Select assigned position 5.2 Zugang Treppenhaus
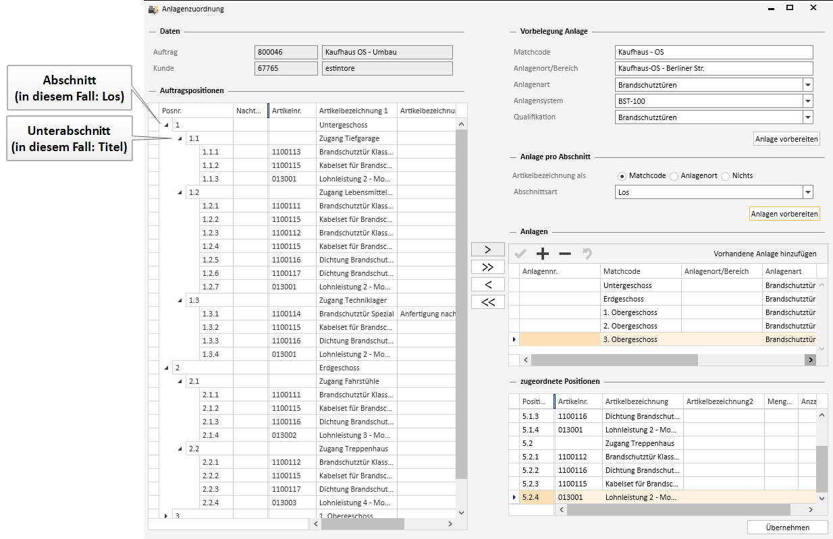 coord(662,443)
